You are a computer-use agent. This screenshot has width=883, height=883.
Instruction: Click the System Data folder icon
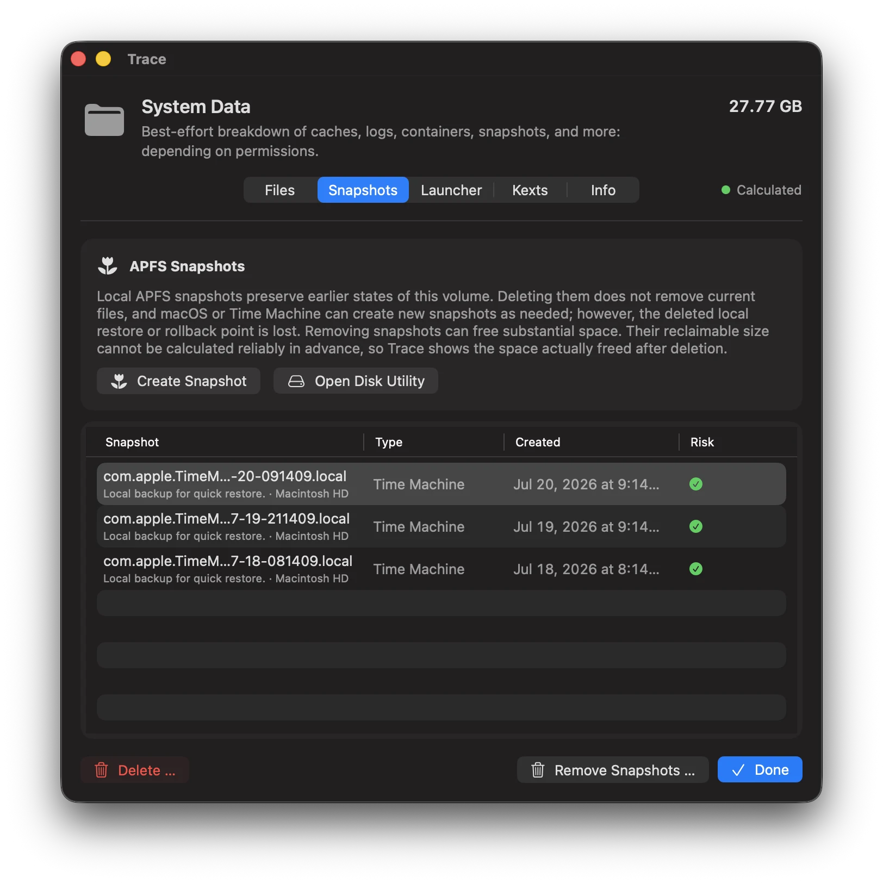(x=104, y=119)
